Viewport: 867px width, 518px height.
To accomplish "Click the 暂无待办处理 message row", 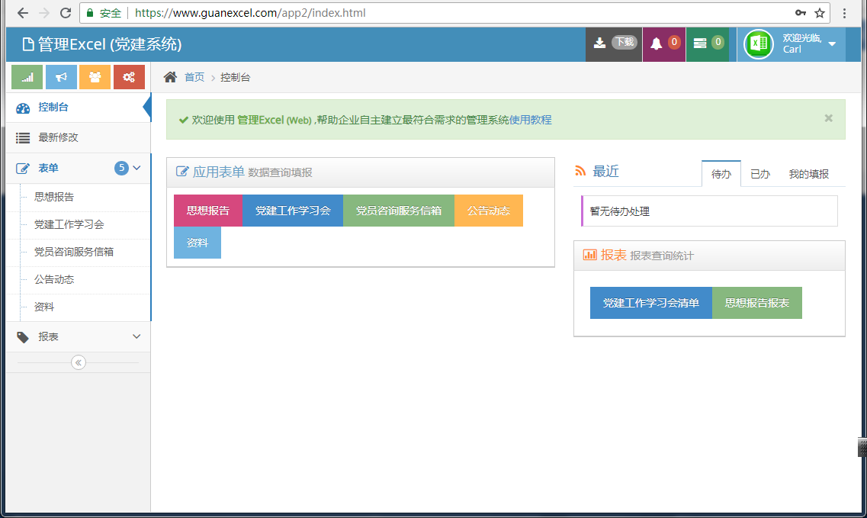I will [x=709, y=211].
